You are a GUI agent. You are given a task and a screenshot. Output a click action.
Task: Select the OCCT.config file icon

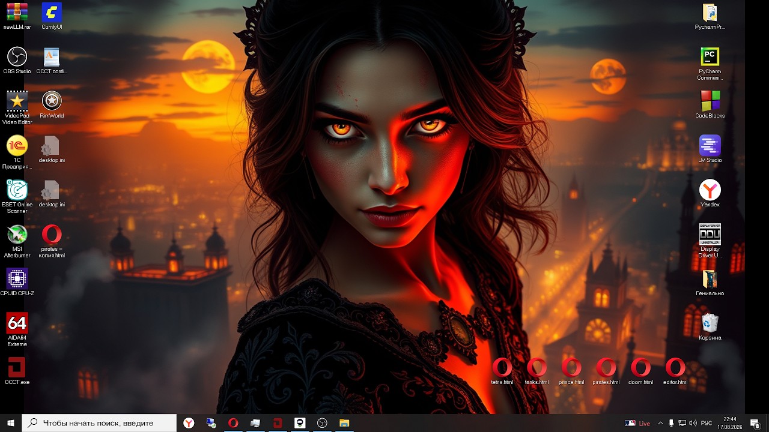[52, 61]
